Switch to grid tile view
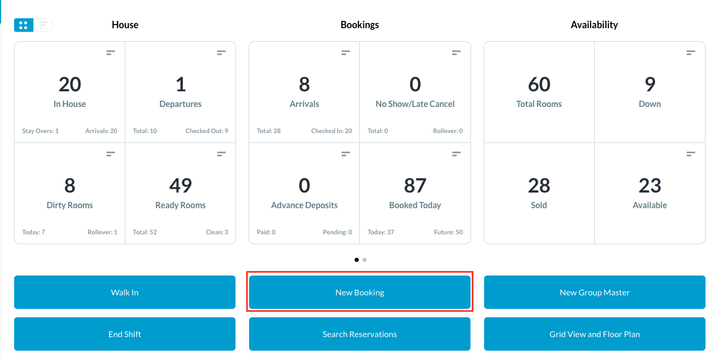Screen dimensions: 717x359 tap(23, 25)
